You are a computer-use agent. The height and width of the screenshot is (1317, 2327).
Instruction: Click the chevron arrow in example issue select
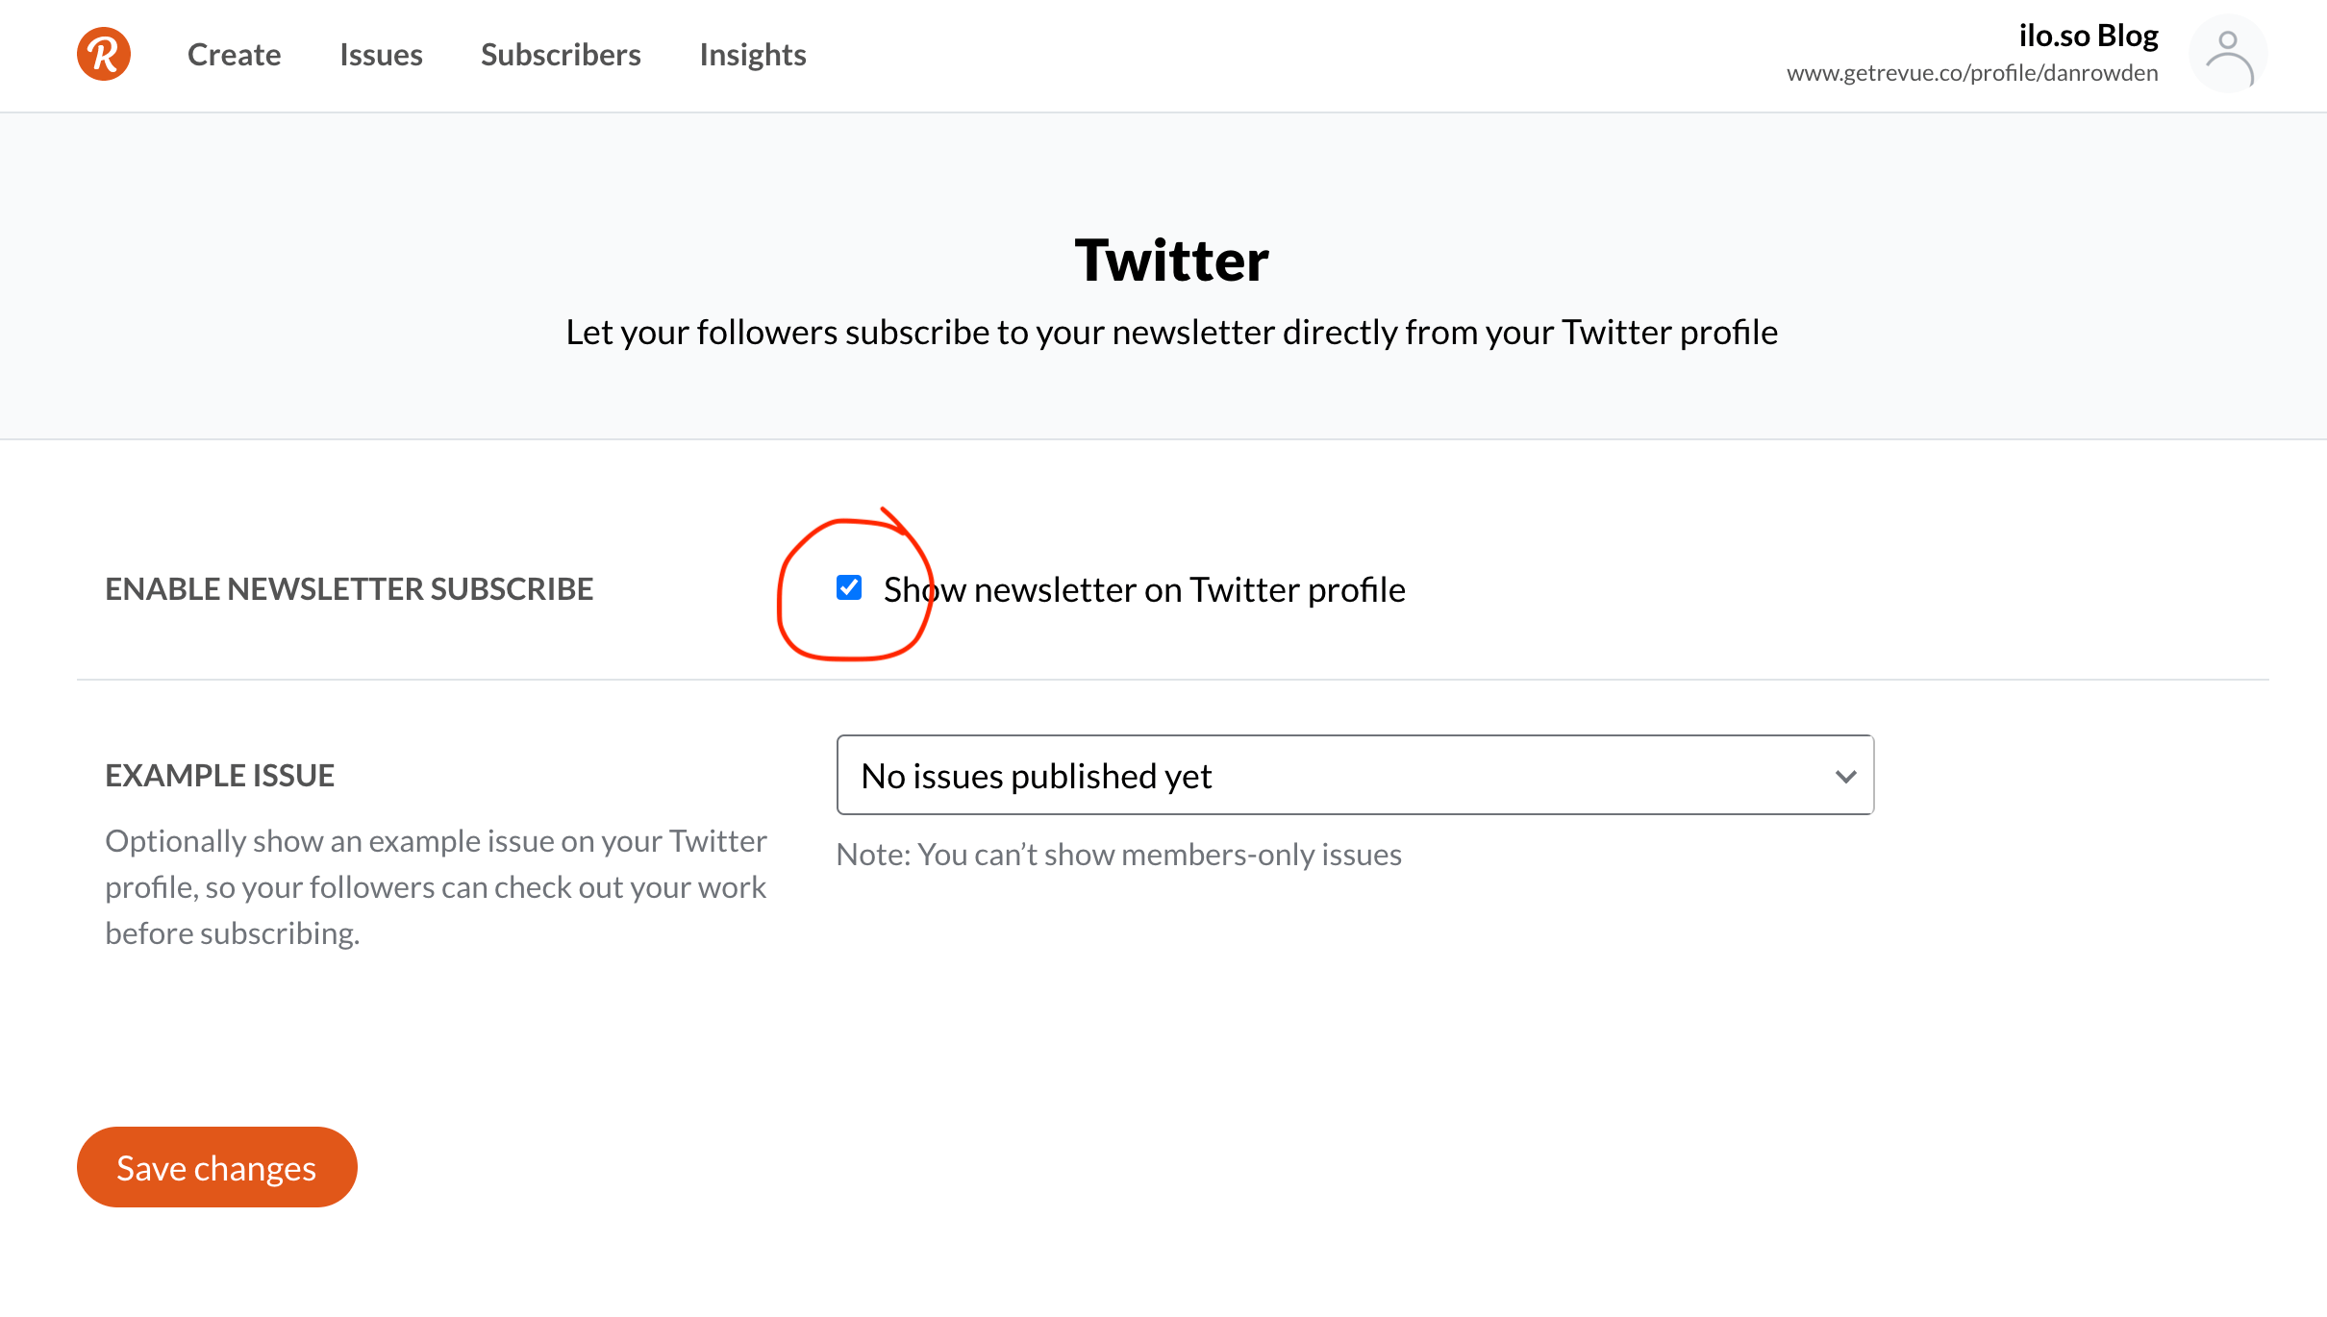(1845, 776)
